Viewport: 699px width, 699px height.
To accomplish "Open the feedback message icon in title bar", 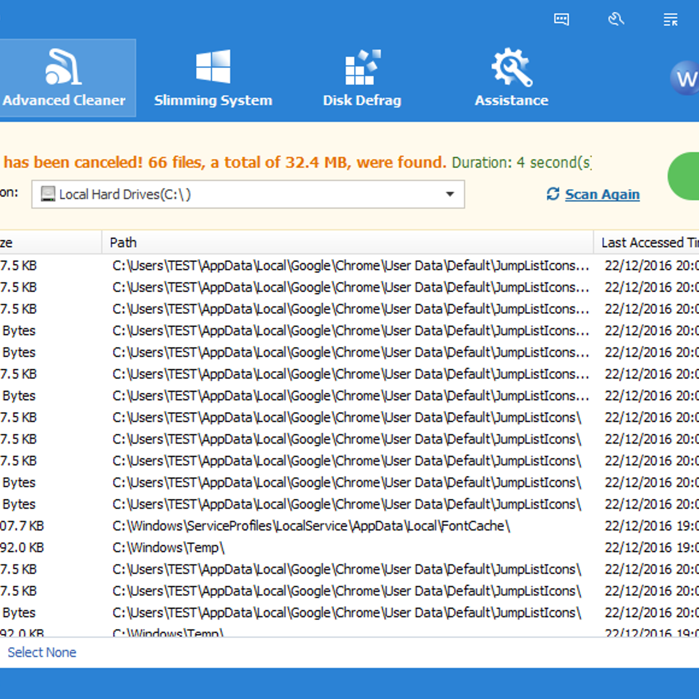I will coord(561,19).
